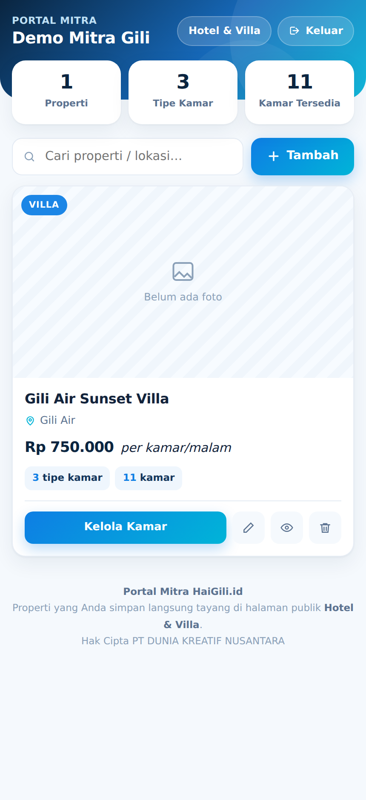This screenshot has height=800, width=366.
Task: Open the Hotel & Villa page
Action: (x=224, y=31)
